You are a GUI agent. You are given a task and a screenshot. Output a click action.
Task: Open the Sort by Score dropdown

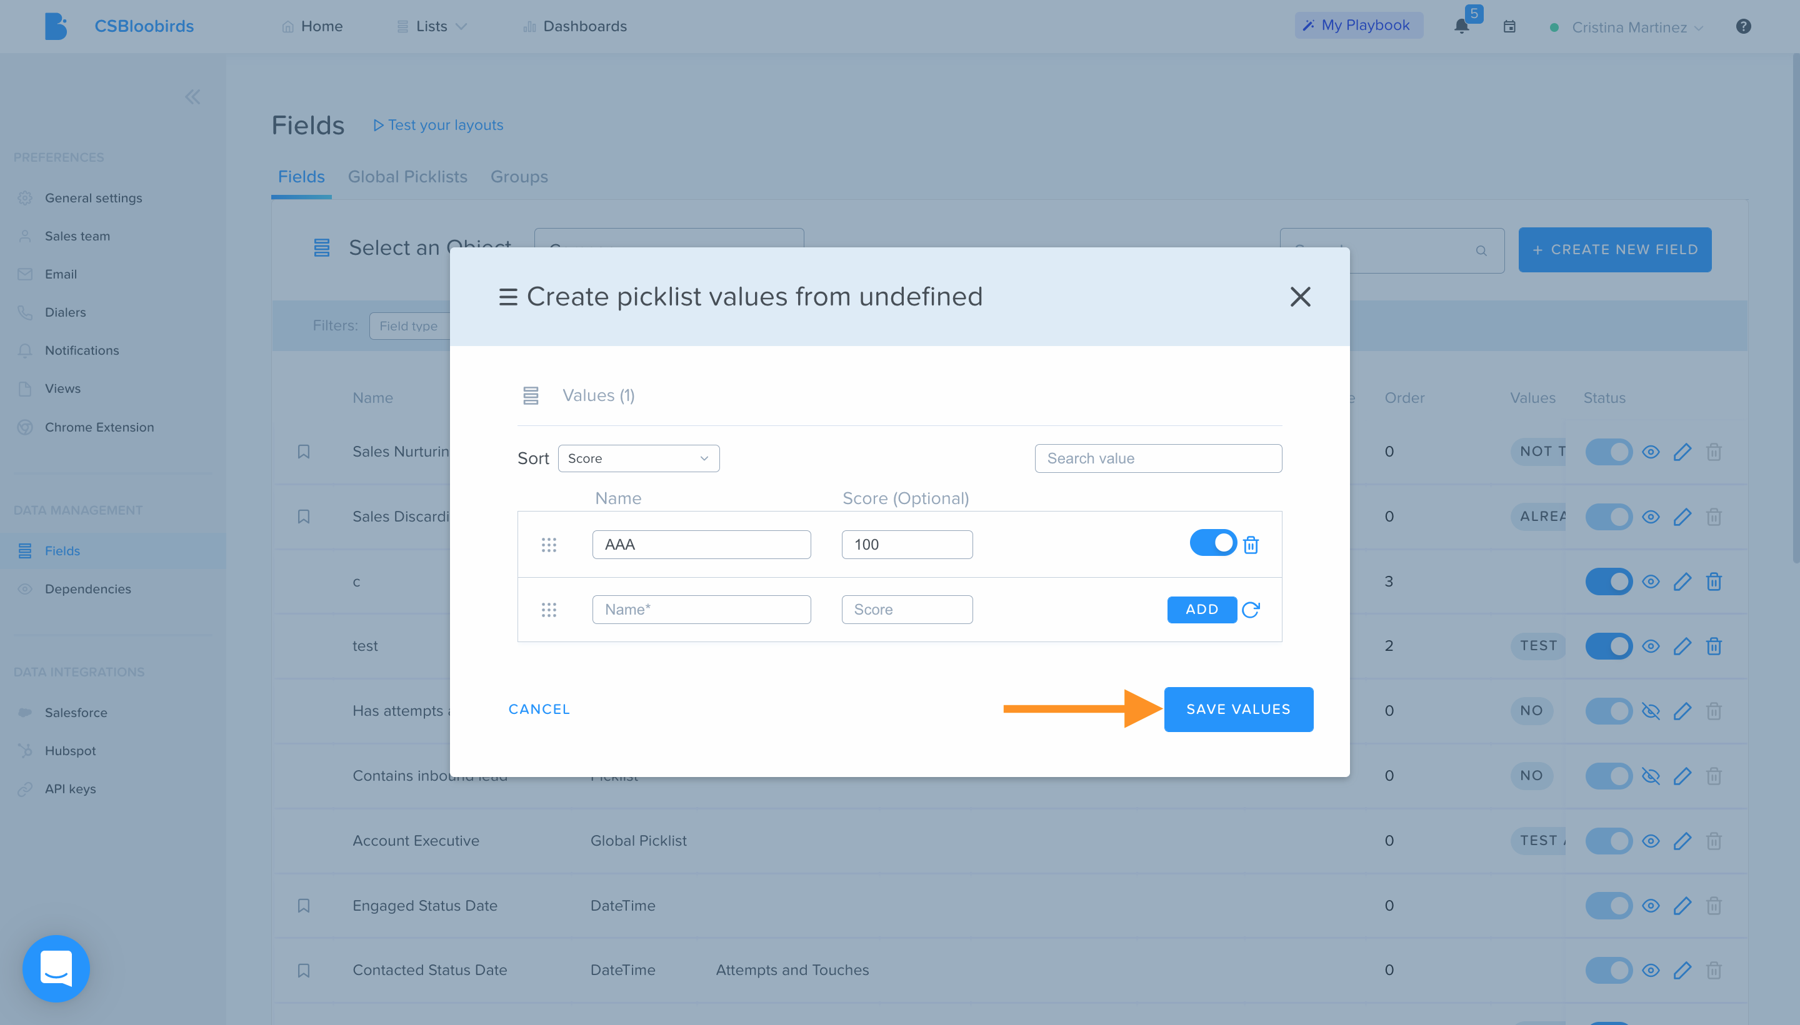638,458
